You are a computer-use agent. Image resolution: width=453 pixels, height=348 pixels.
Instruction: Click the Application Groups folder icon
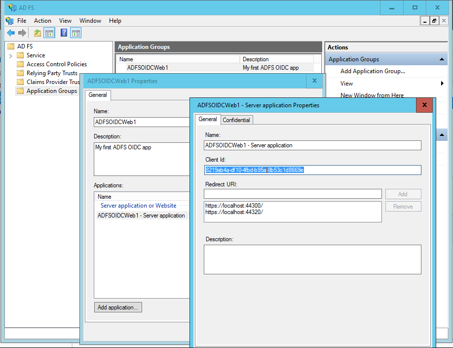(x=20, y=91)
